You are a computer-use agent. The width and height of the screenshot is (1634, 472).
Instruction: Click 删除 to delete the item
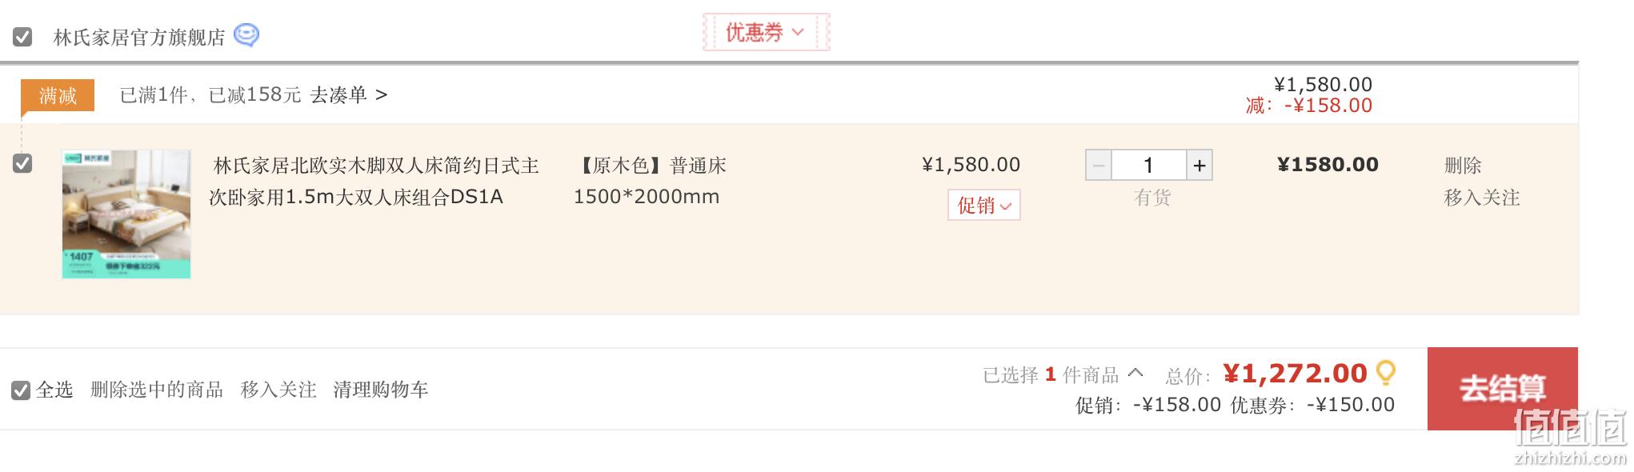[1463, 166]
